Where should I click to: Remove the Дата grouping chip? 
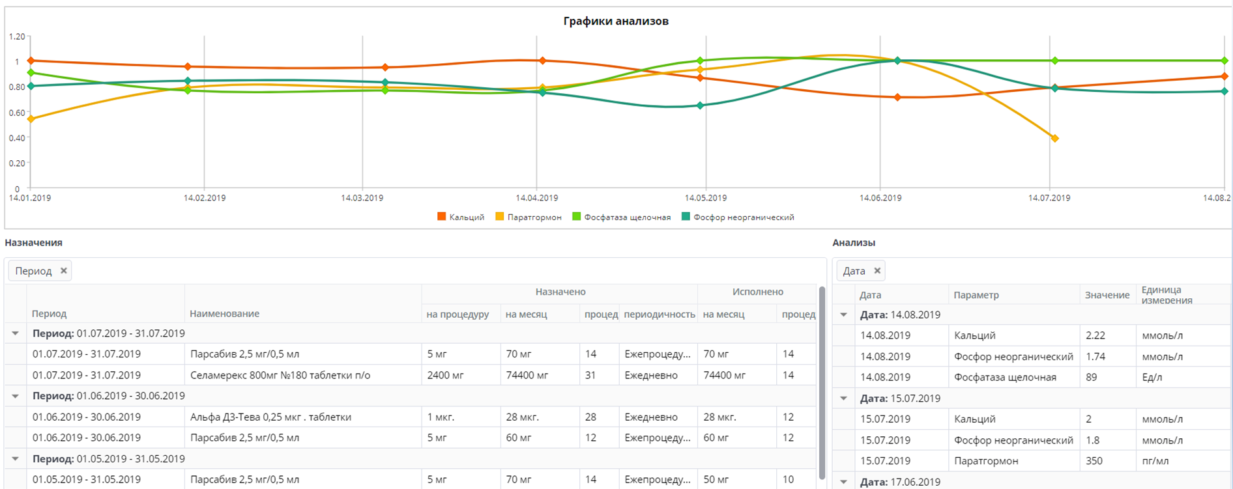(877, 271)
